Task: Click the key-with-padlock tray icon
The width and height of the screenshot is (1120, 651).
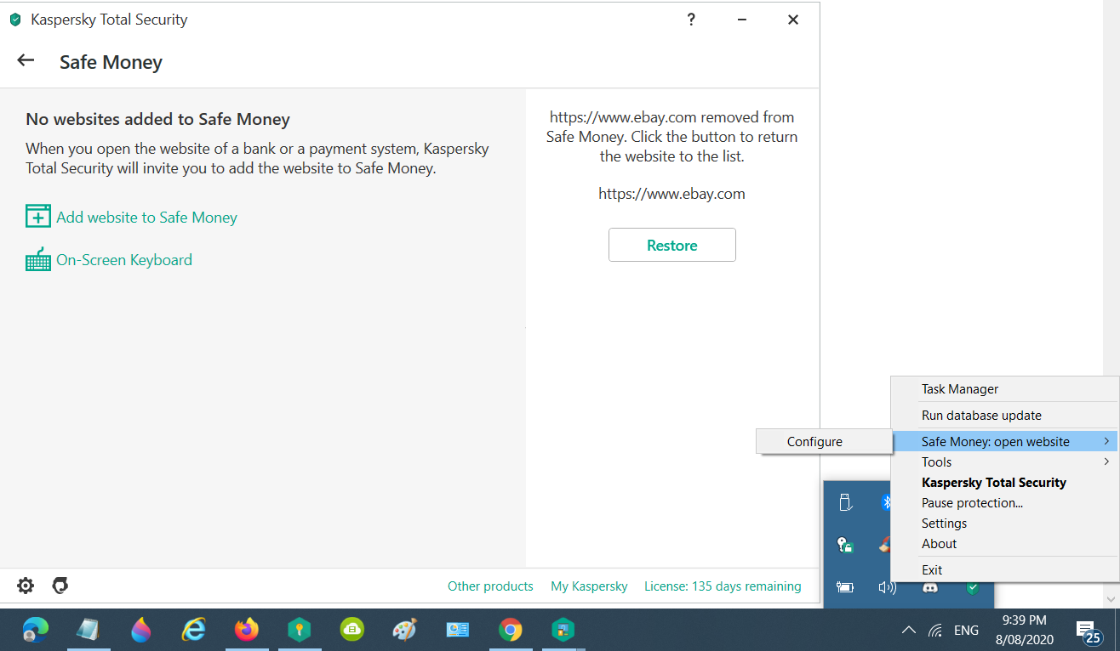Action: click(x=845, y=545)
